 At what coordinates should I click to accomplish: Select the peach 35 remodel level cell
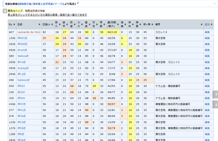(48, 38)
